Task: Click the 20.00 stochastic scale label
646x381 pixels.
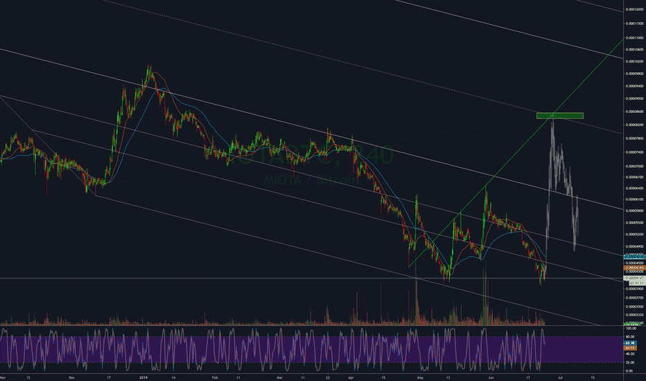Action: (630, 362)
